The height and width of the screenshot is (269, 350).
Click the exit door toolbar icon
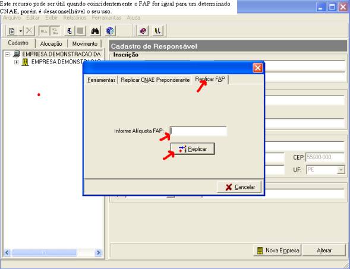tap(157, 31)
